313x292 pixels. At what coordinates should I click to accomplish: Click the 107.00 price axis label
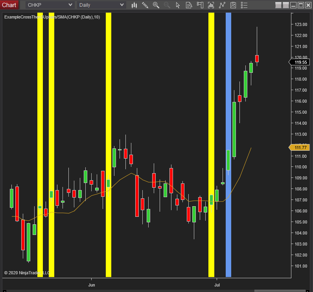[x=301, y=200]
